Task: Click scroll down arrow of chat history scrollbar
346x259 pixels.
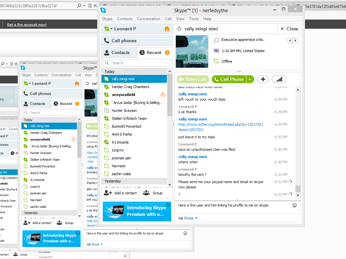Action: [298, 195]
